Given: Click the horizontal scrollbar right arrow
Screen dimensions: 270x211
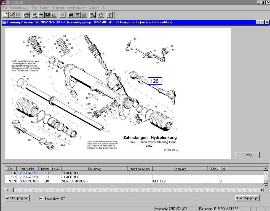Looking at the screenshot, I should click(262, 190).
